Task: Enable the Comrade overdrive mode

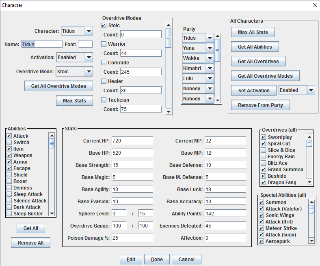Action: coord(104,62)
